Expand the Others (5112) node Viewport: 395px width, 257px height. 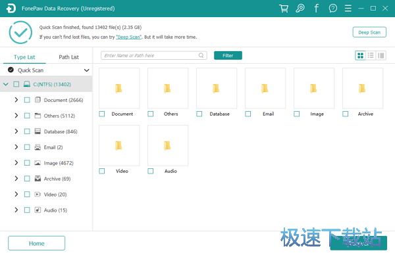[16, 116]
